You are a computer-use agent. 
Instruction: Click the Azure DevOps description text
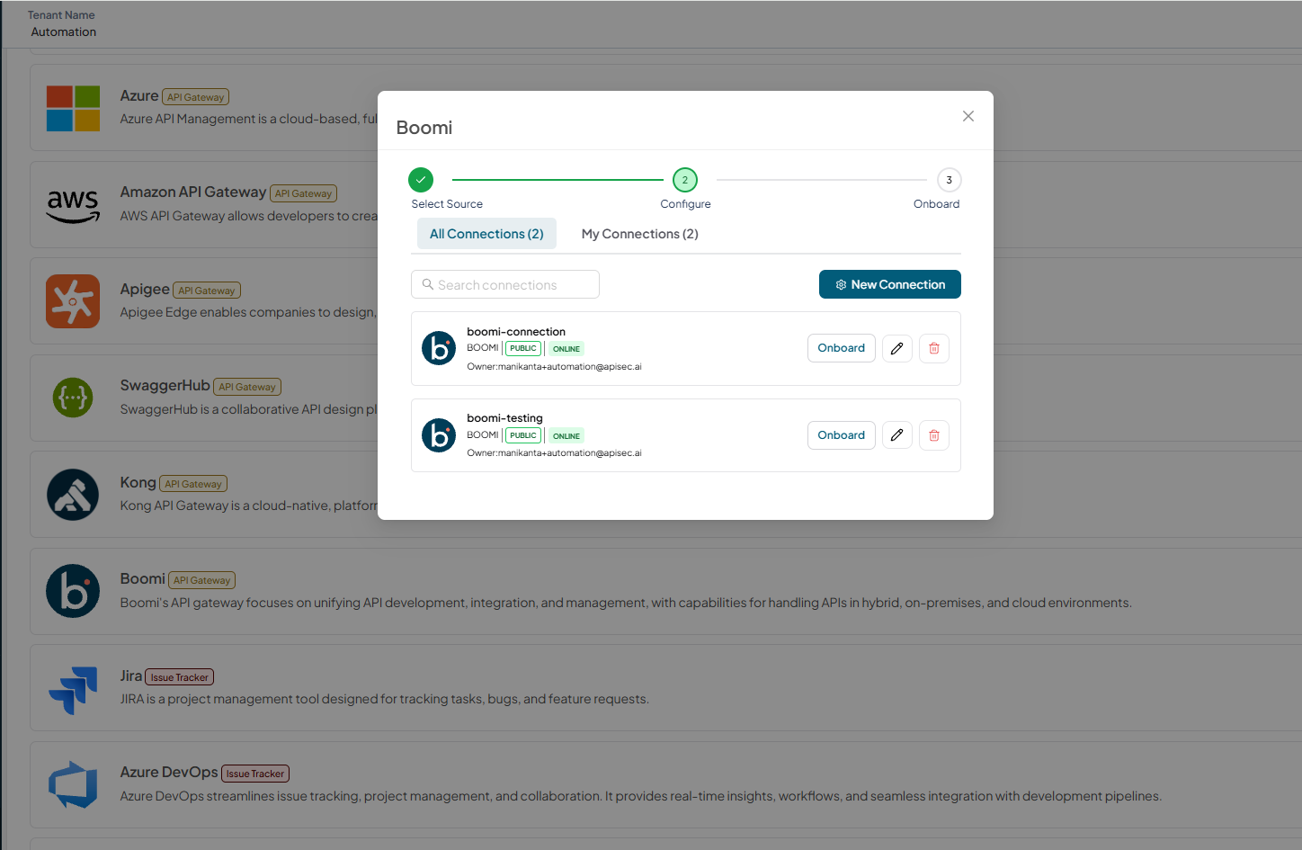(641, 796)
